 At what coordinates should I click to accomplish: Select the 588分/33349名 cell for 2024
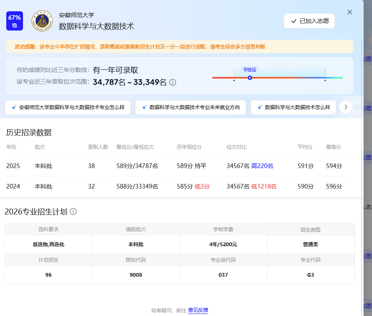[x=137, y=186]
